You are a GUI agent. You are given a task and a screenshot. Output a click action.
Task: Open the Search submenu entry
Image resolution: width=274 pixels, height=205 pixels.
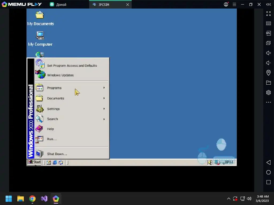[x=72, y=119]
